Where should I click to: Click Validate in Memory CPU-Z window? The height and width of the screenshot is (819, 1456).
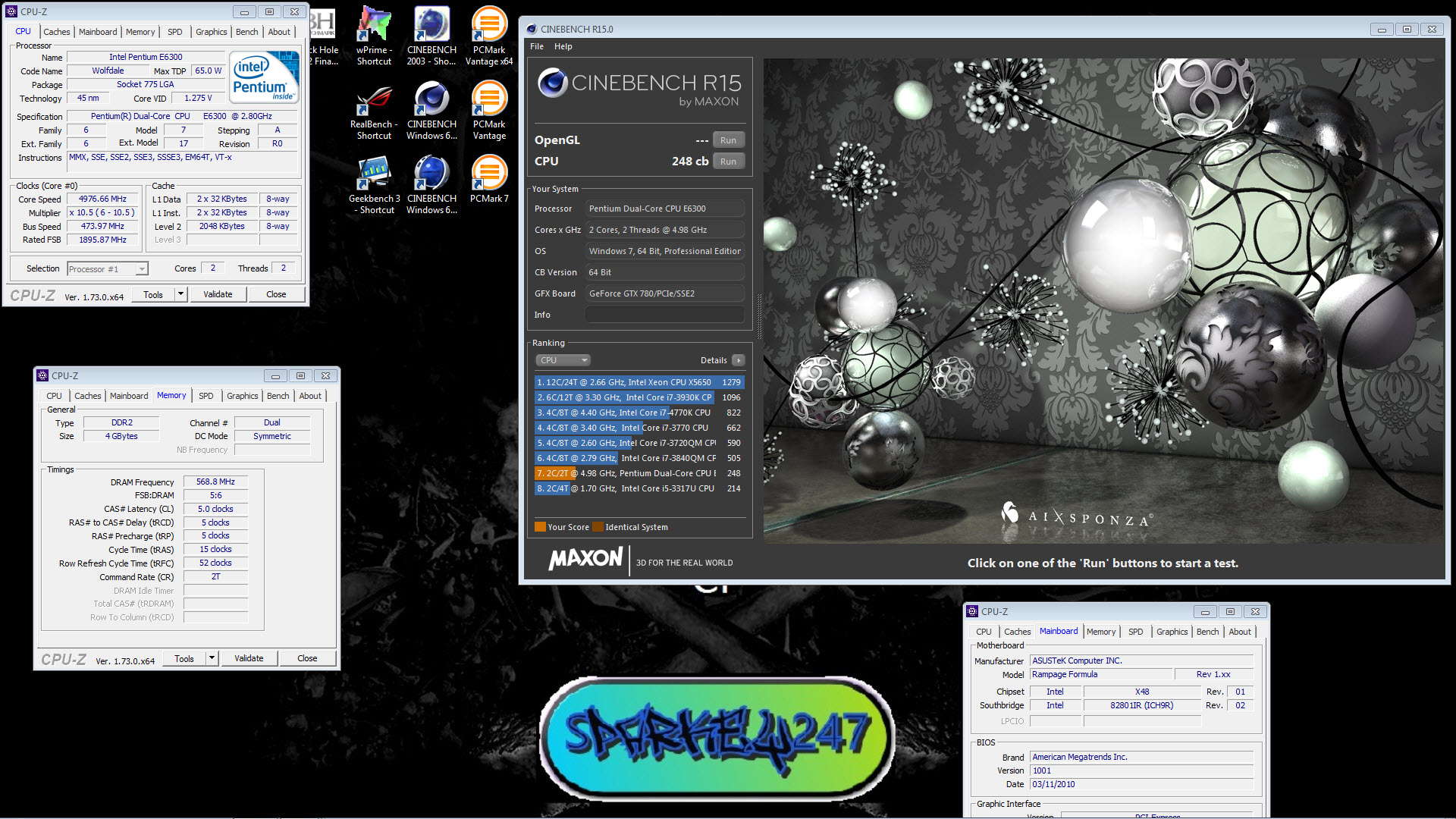click(249, 658)
